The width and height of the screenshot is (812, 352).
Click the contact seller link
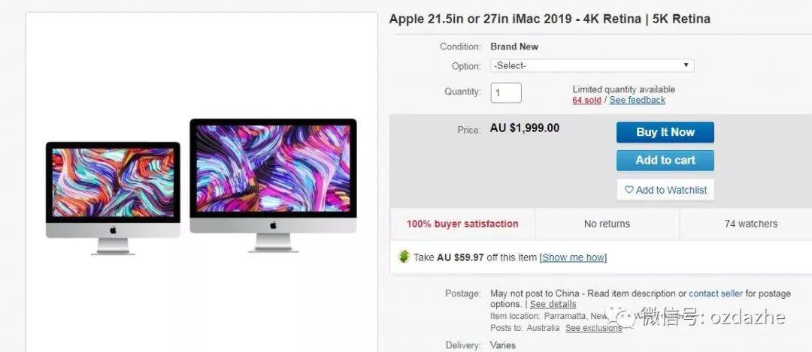[x=716, y=293]
